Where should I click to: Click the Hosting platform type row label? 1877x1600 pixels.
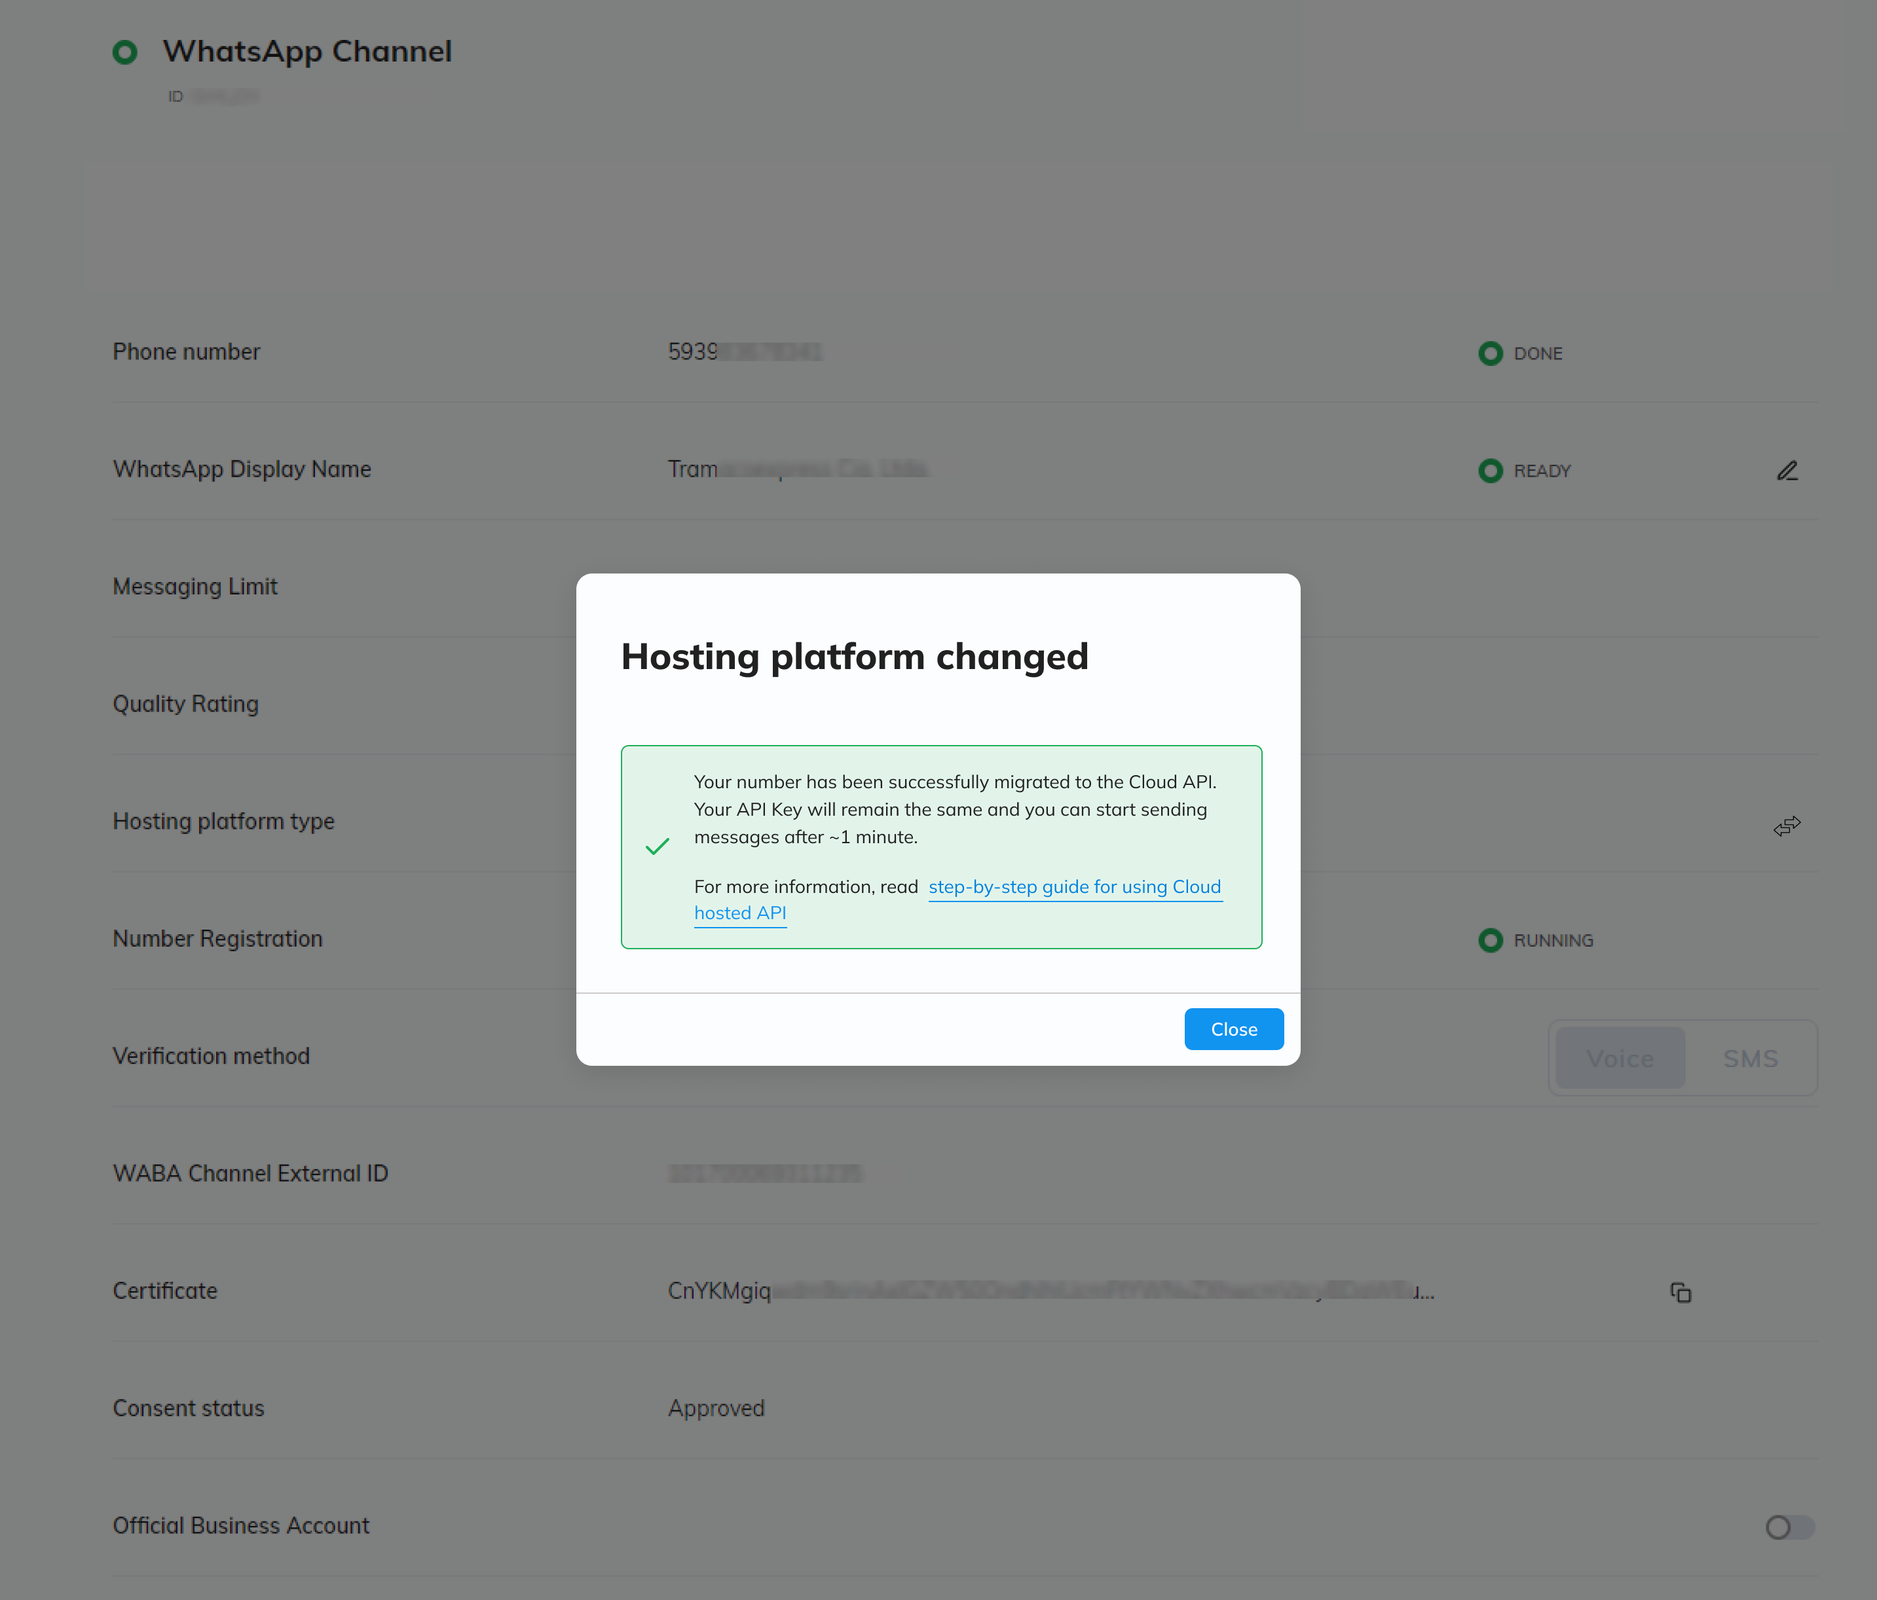pos(223,822)
